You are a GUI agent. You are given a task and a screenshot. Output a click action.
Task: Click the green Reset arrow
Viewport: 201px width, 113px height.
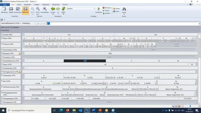(x=63, y=9)
